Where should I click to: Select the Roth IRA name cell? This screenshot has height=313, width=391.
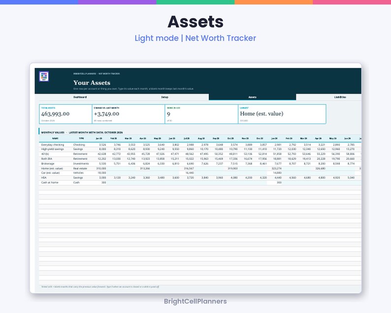(46, 159)
